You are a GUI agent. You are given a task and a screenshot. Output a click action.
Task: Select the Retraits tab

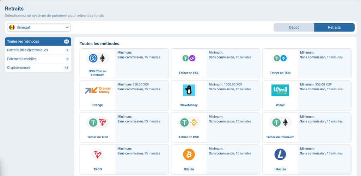[334, 28]
